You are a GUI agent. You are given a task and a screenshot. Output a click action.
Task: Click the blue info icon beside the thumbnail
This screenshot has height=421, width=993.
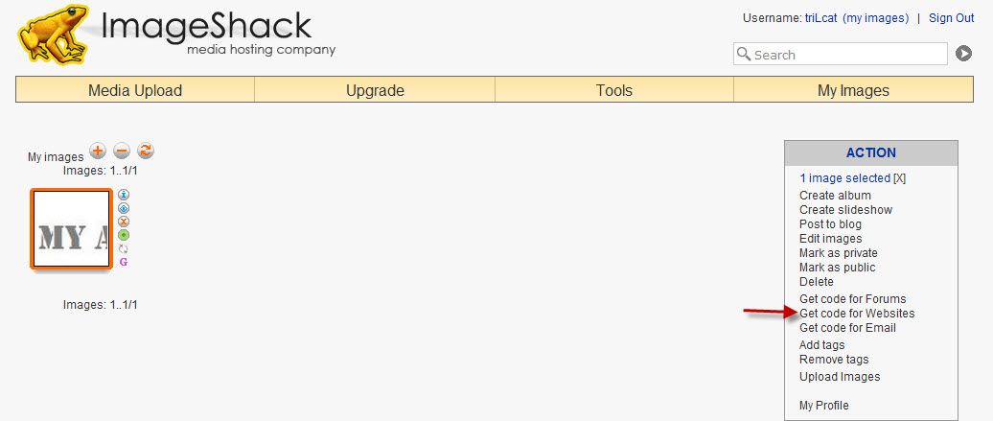point(124,195)
